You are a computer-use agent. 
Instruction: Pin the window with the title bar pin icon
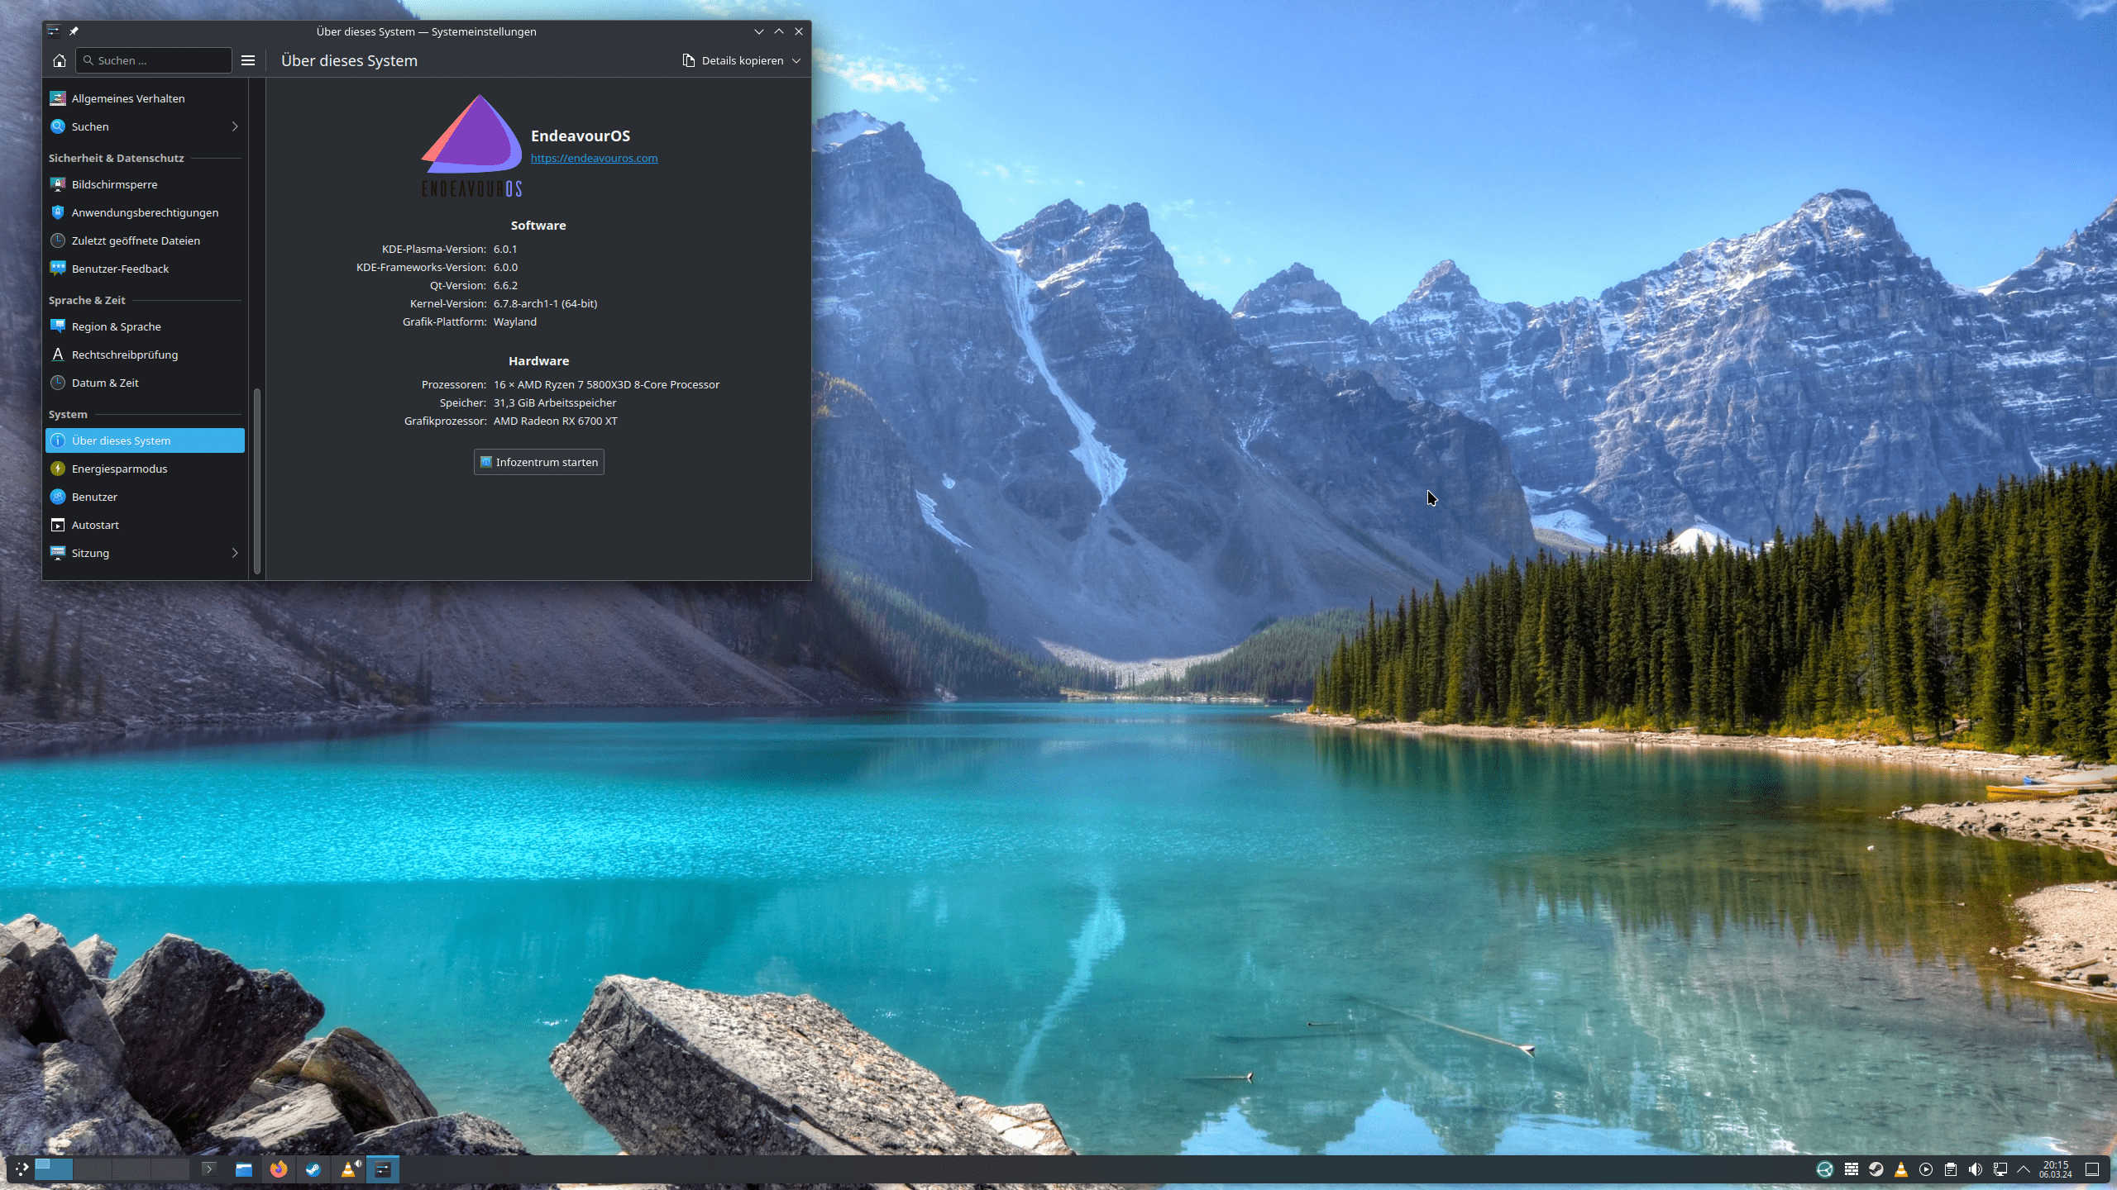coord(74,31)
